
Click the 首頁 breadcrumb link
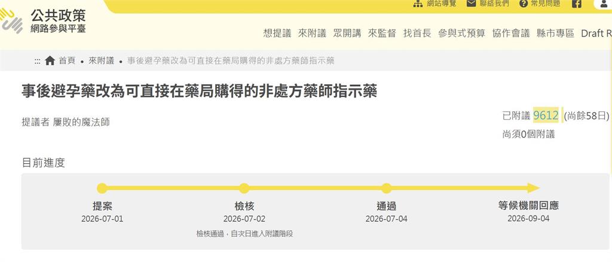tap(67, 60)
